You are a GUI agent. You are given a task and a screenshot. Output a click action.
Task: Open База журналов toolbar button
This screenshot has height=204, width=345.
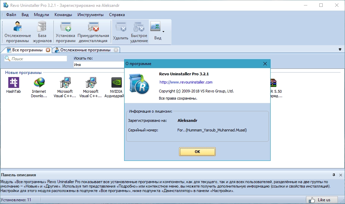point(42,32)
